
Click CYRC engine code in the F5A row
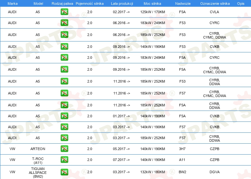(x=214, y=58)
